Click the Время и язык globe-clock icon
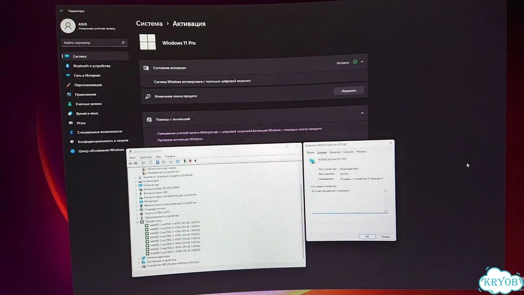The image size is (524, 295). pos(70,113)
